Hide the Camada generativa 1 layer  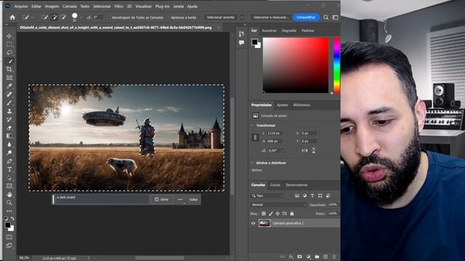click(254, 223)
